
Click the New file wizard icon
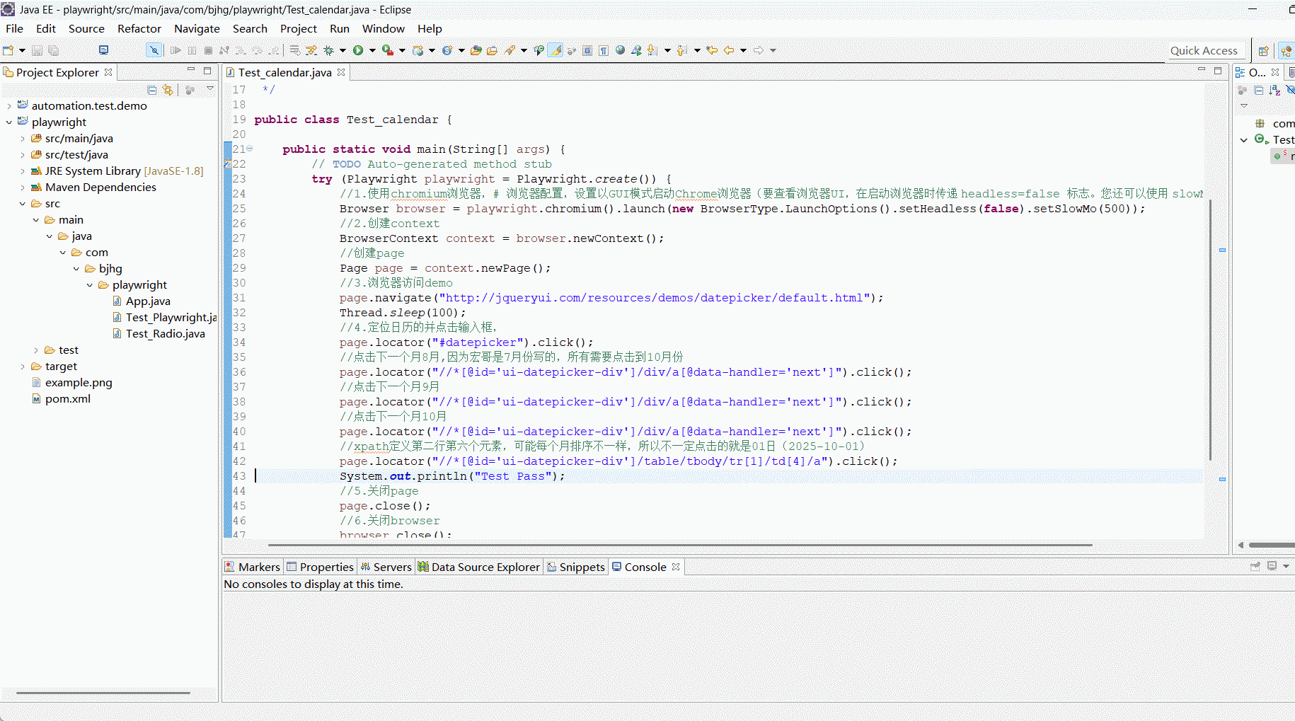pyautogui.click(x=8, y=50)
